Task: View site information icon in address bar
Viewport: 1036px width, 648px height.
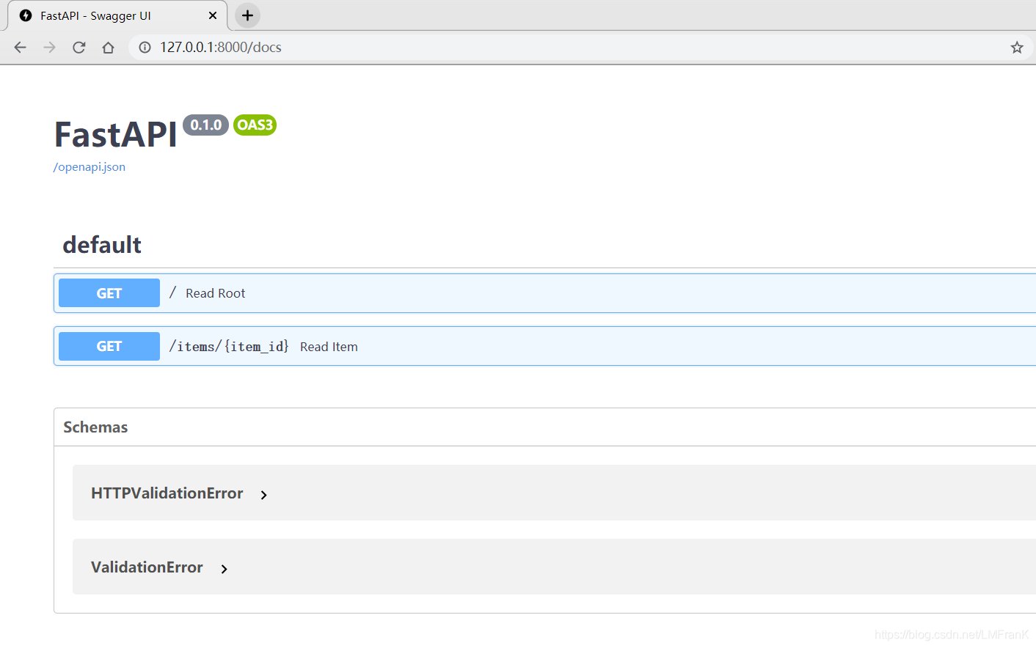Action: [145, 48]
